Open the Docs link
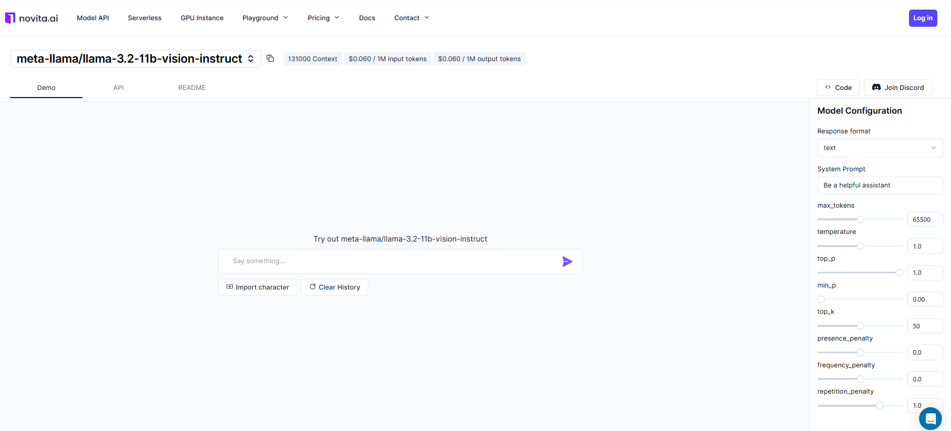The image size is (951, 431). pos(367,18)
